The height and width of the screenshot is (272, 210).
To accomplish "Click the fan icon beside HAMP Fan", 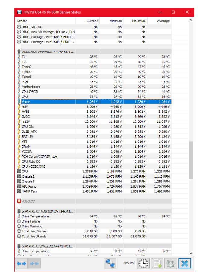I will (19, 191).
